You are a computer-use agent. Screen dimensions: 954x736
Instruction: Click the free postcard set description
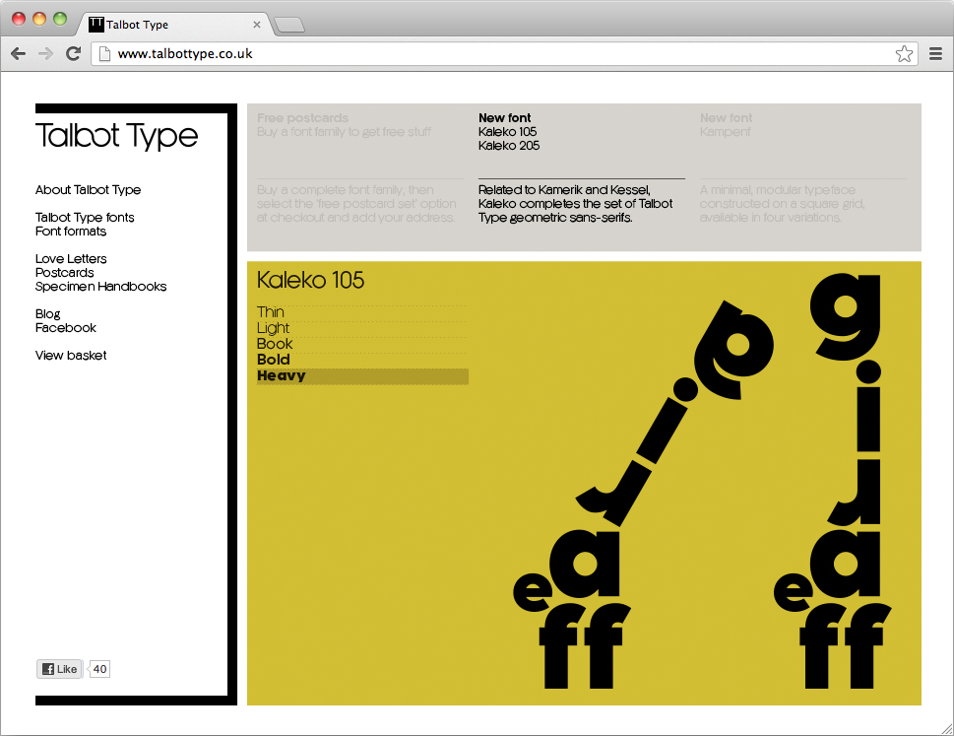(356, 204)
